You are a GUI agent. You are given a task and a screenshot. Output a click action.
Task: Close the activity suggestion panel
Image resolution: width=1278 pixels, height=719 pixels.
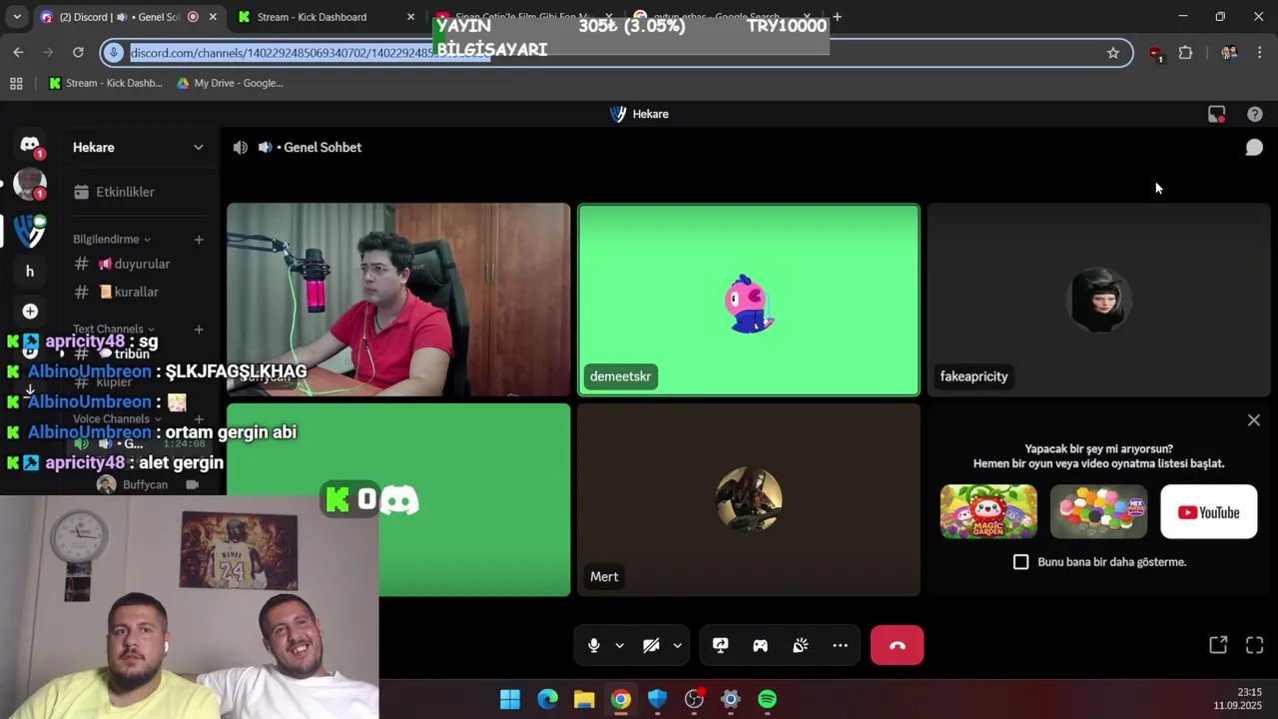[x=1254, y=420]
